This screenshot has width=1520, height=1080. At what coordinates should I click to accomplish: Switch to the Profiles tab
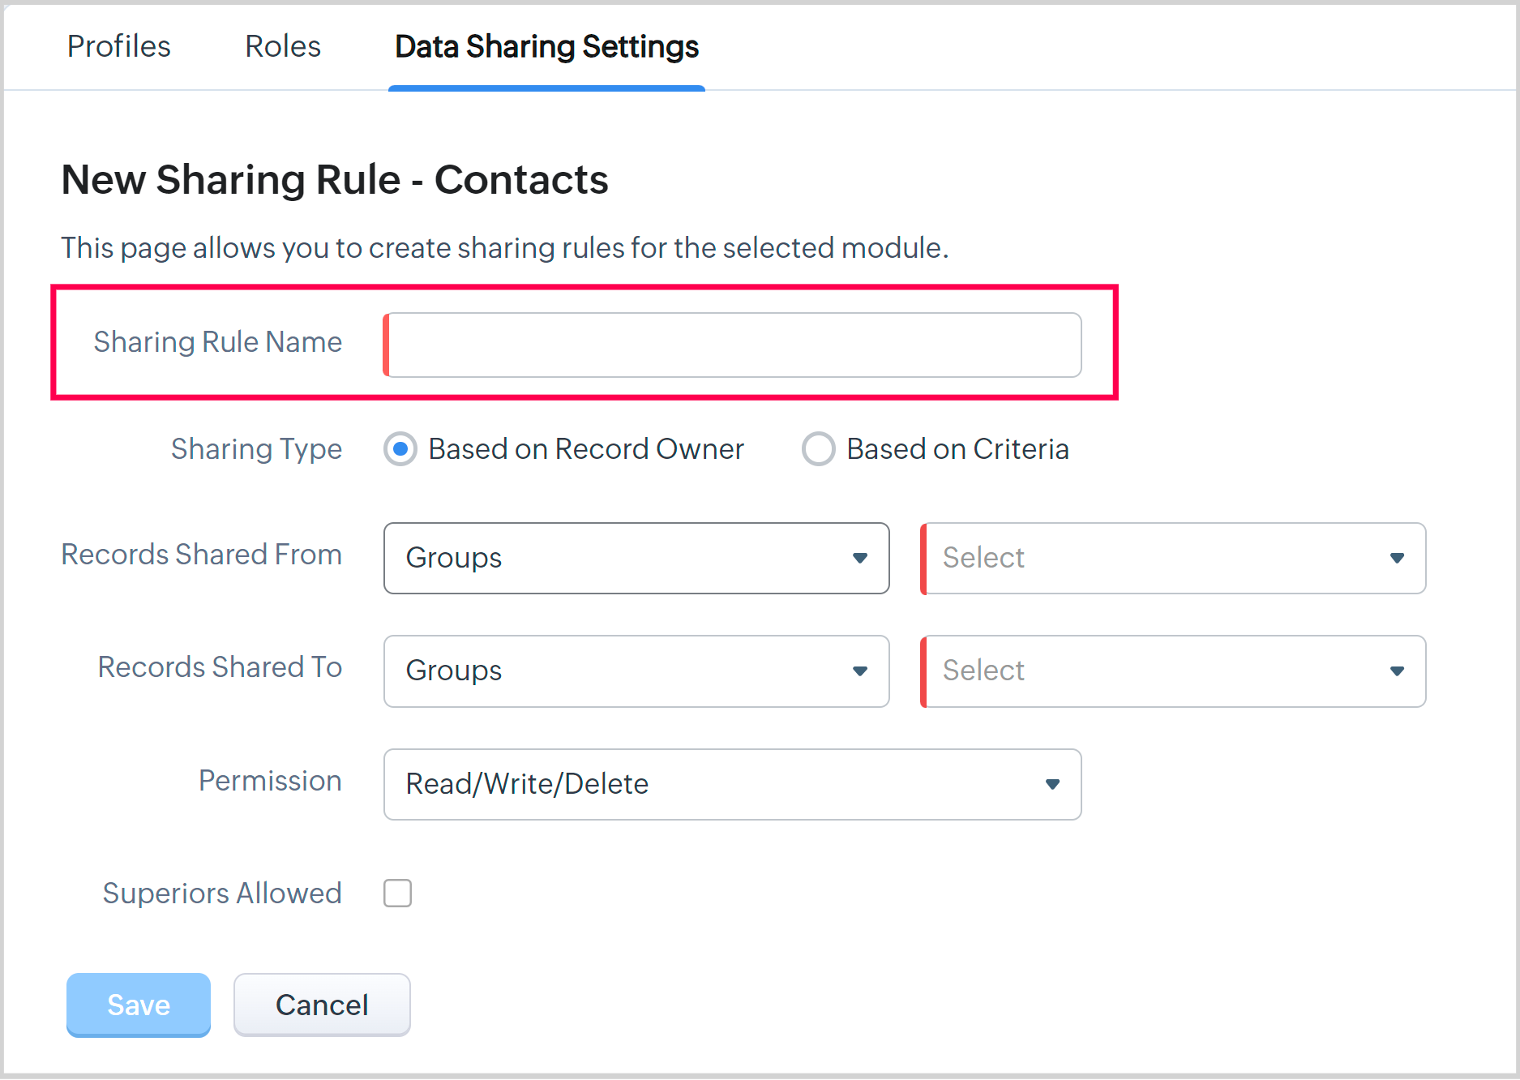point(118,46)
